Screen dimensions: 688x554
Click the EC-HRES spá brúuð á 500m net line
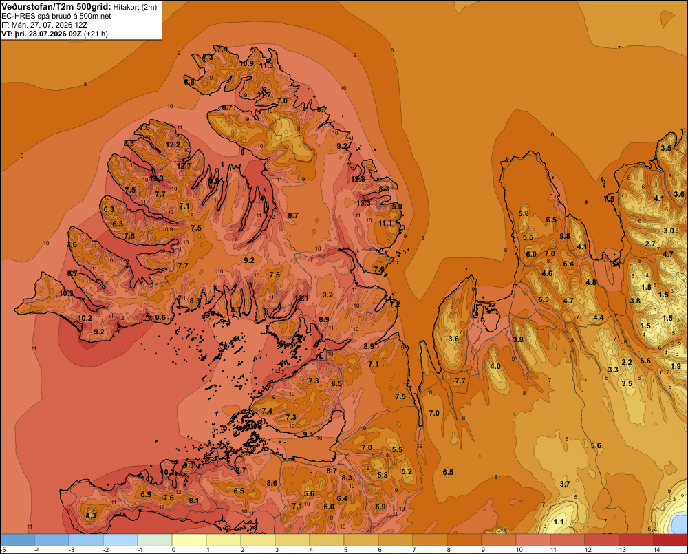(x=56, y=17)
